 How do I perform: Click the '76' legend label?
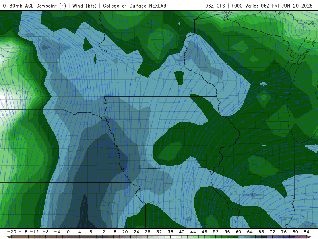click(x=284, y=232)
